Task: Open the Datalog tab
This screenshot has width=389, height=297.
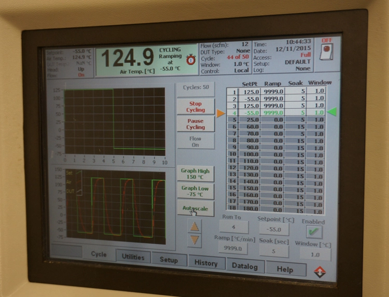Action: (x=245, y=266)
